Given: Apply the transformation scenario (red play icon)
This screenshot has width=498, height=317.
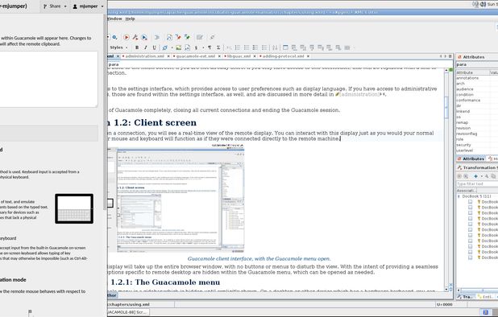Looking at the screenshot, I should [x=126, y=37].
